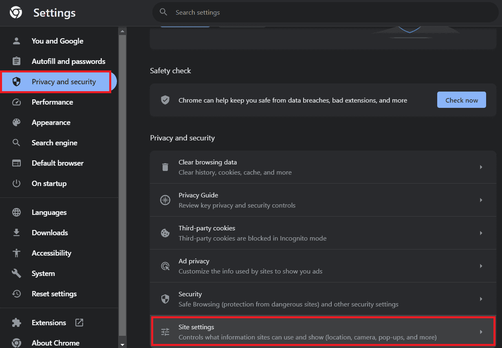Open the Performance settings section
The height and width of the screenshot is (348, 502).
pos(52,102)
